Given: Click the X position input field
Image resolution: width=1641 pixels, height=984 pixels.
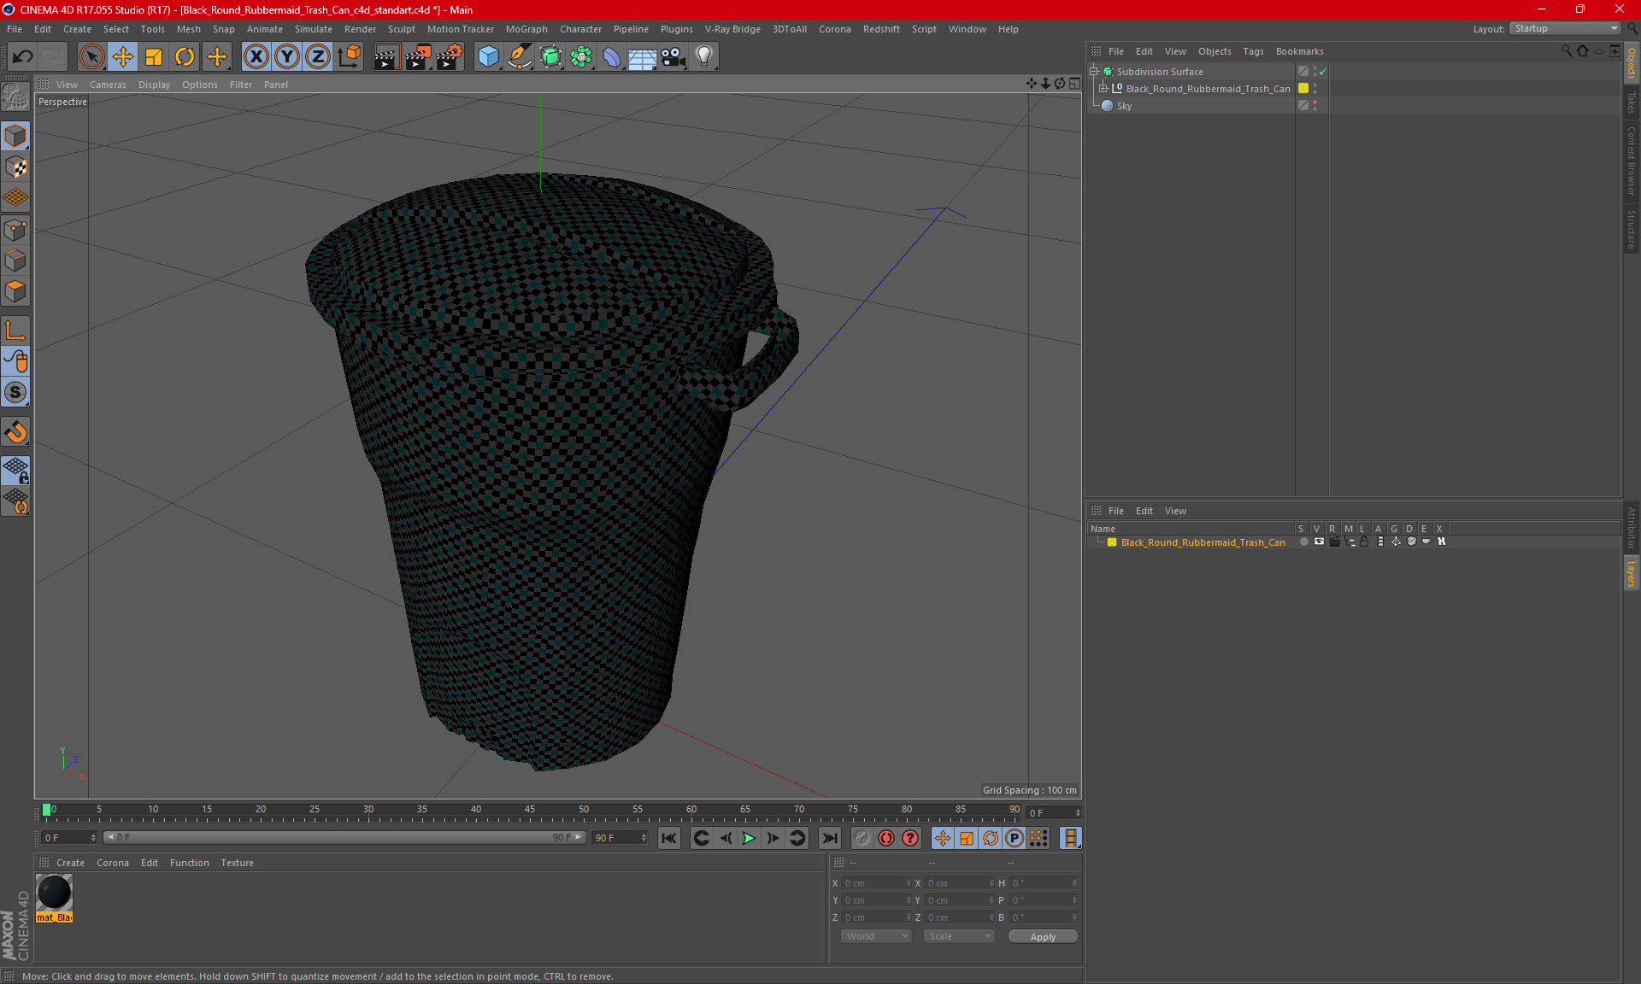Looking at the screenshot, I should [x=877, y=883].
